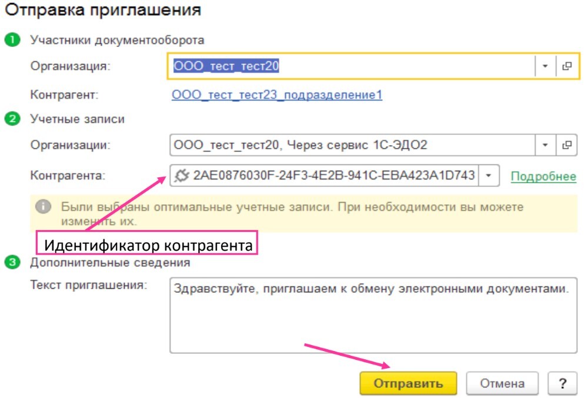Click into the Текст приглашения text area
The image size is (585, 398).
(373, 315)
